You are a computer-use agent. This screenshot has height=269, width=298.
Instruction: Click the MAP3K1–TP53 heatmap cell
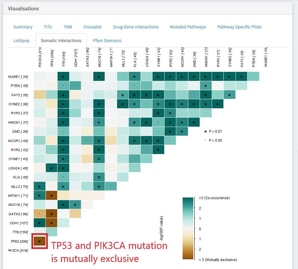point(51,195)
